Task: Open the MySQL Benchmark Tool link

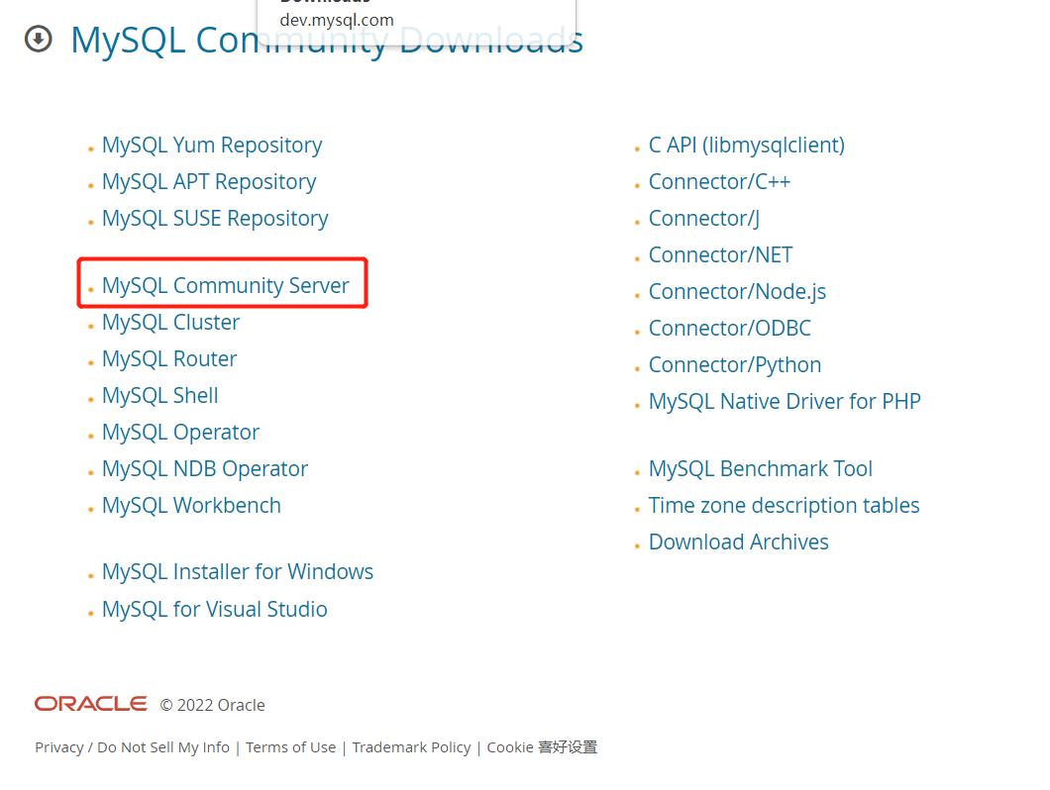Action: [760, 468]
